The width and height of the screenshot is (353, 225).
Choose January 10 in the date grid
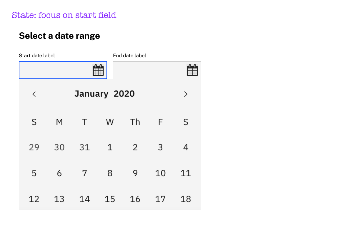160,173
